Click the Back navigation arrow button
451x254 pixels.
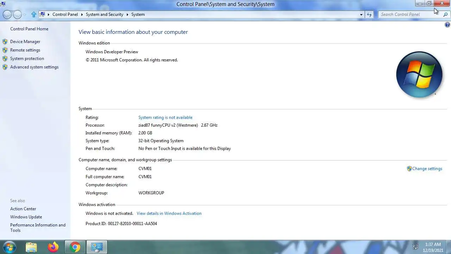(x=7, y=14)
